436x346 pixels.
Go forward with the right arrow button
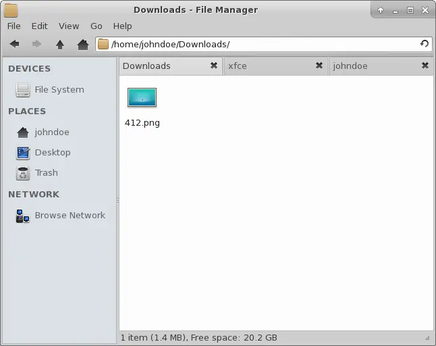(36, 44)
